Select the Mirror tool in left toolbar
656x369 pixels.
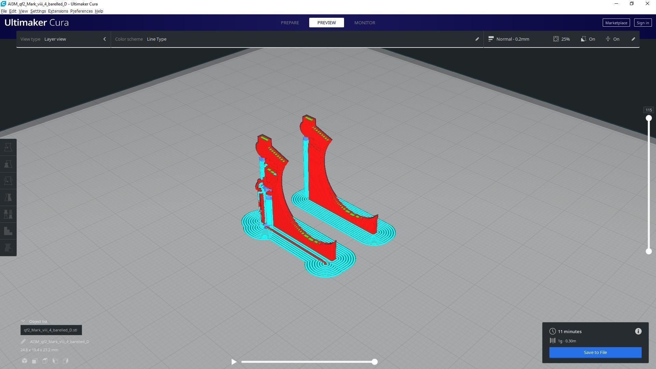(8, 197)
